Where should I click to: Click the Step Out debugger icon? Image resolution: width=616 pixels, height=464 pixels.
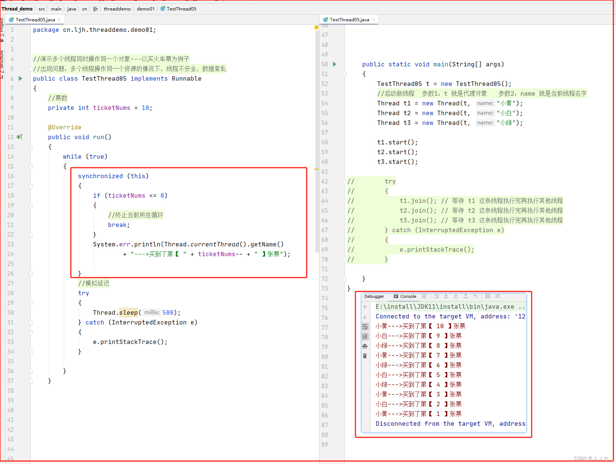466,296
